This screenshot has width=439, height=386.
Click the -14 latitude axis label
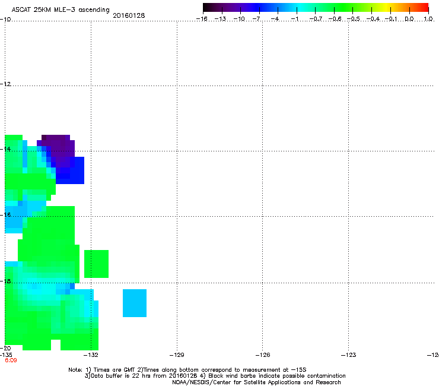[x=5, y=149]
